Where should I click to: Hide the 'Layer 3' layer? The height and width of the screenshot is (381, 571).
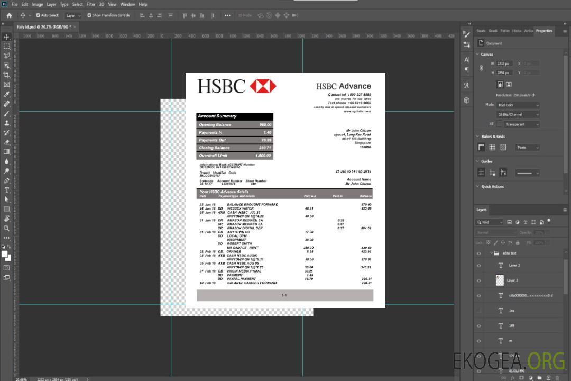coord(479,281)
